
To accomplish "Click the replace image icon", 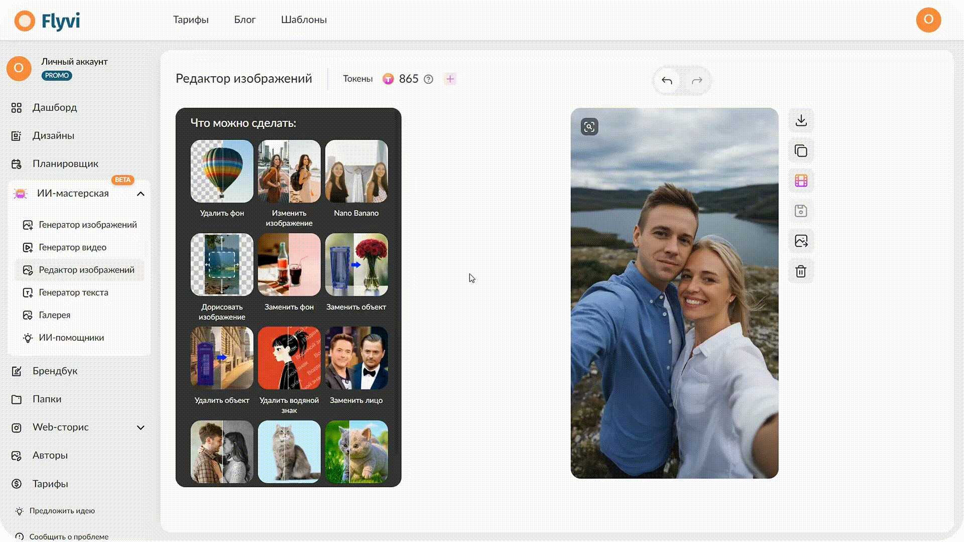I will (801, 241).
